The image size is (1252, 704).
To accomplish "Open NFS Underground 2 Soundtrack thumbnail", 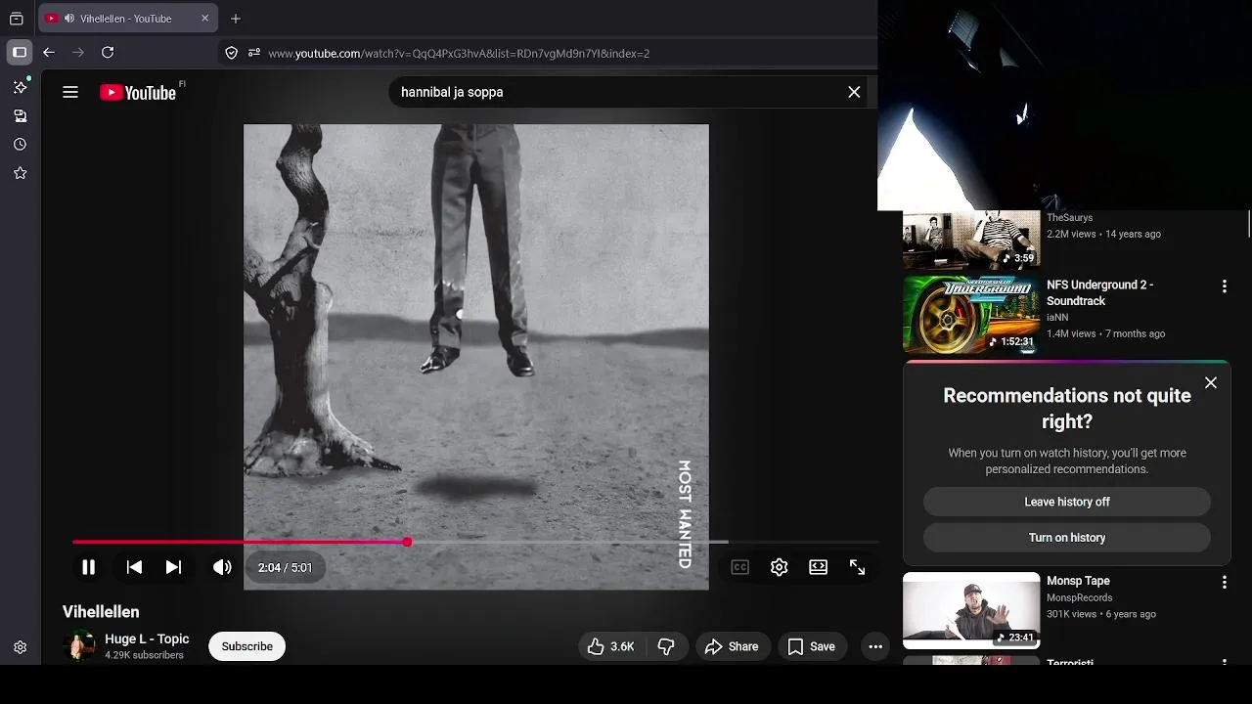I will click(971, 315).
